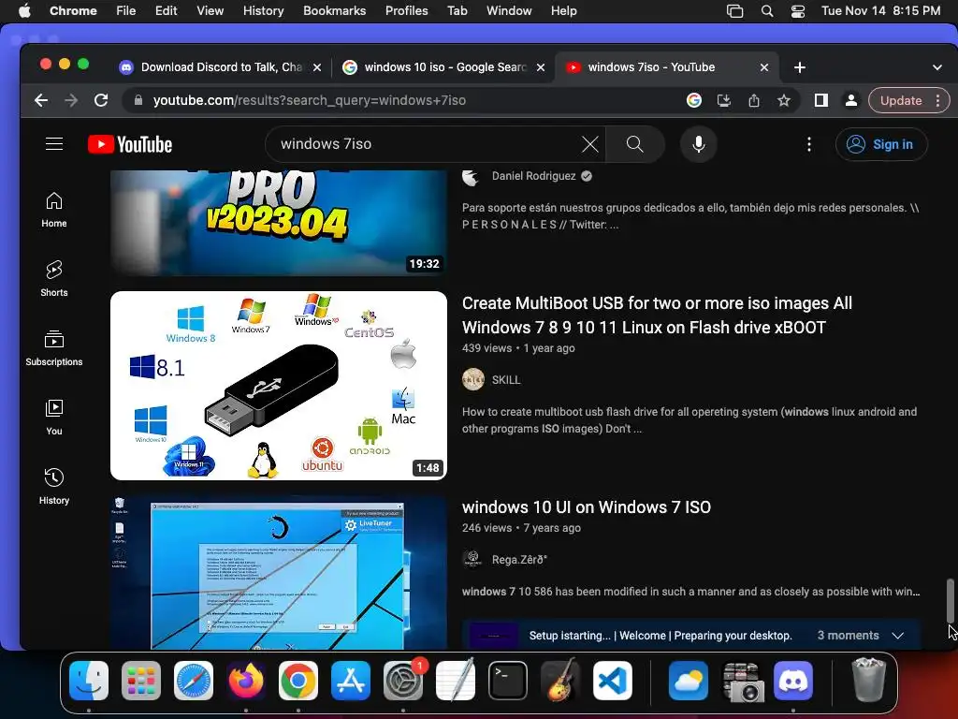Visit the Rega.Zērð channel
958x719 pixels.
coord(518,560)
